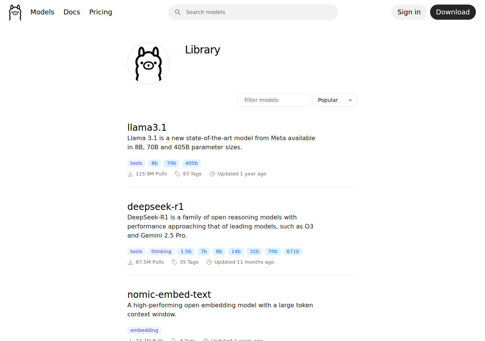Click the llama3.1 description text
Screen dimensions: 485x341
221,142
